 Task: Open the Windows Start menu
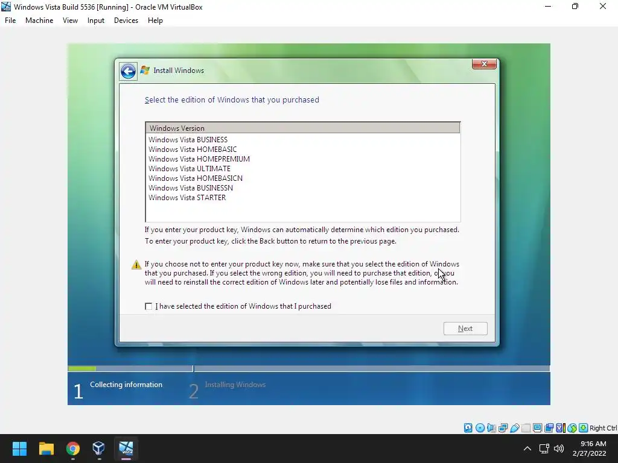(19, 449)
